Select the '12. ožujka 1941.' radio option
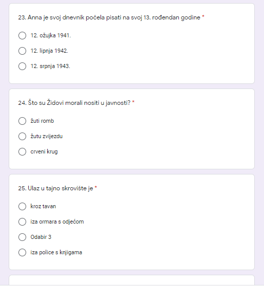This screenshot has width=264, height=287. tap(22, 35)
